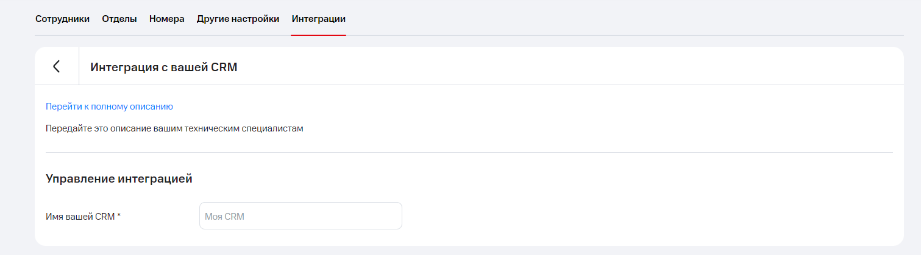Switch to the Отделы tab
The height and width of the screenshot is (255, 921).
click(119, 19)
